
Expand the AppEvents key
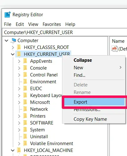19,61
